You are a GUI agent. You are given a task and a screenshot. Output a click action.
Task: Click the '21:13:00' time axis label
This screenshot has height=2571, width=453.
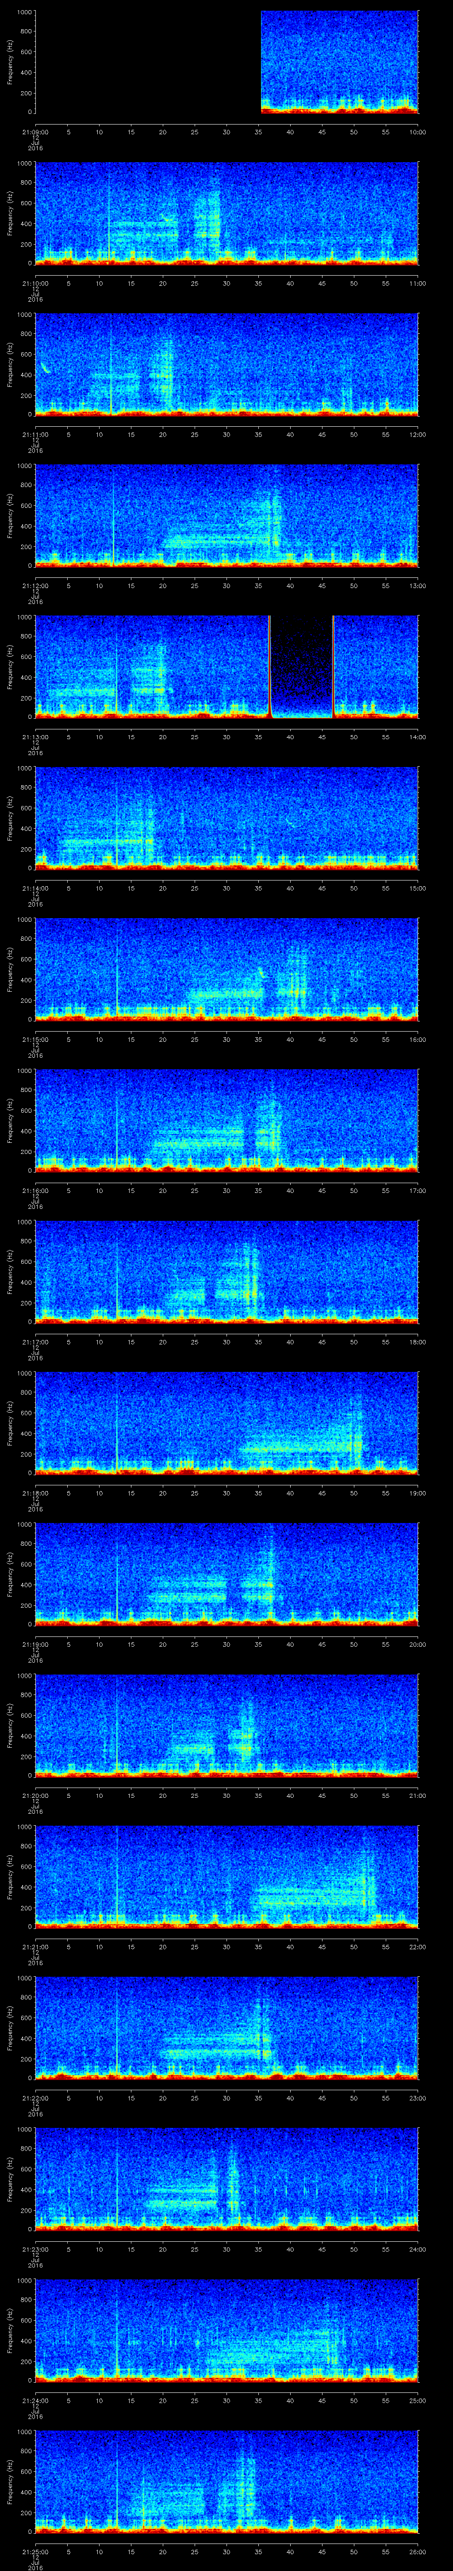[x=35, y=736]
